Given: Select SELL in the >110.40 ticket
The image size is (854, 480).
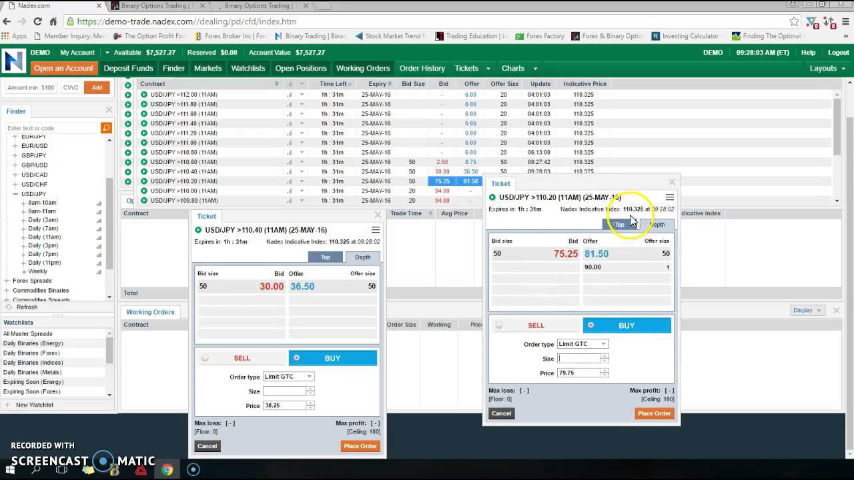Looking at the screenshot, I should point(242,358).
